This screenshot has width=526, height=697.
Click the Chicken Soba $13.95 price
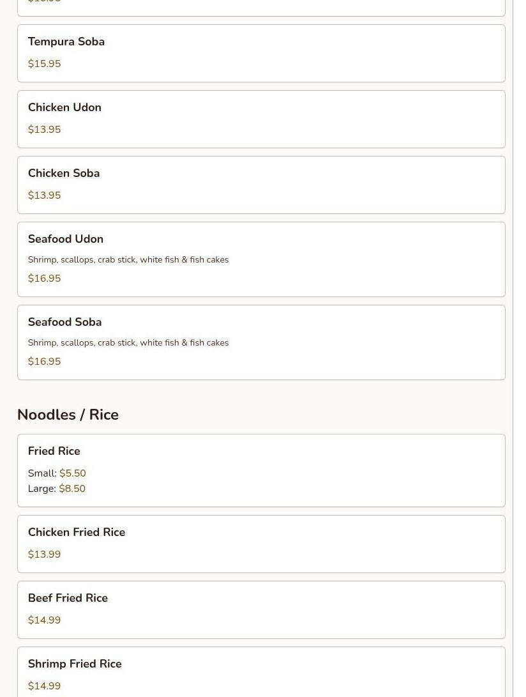pos(44,195)
